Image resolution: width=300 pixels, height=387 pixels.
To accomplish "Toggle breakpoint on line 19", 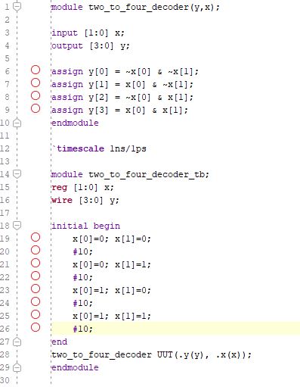I will coord(36,237).
